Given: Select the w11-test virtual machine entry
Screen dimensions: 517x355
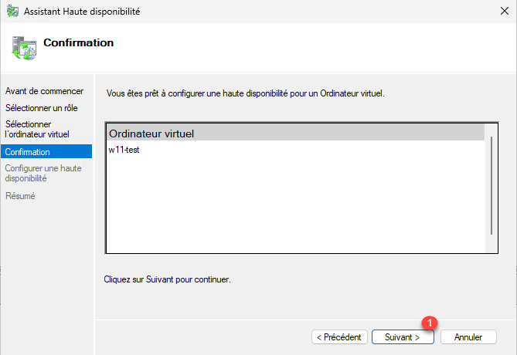Looking at the screenshot, I should (124, 150).
